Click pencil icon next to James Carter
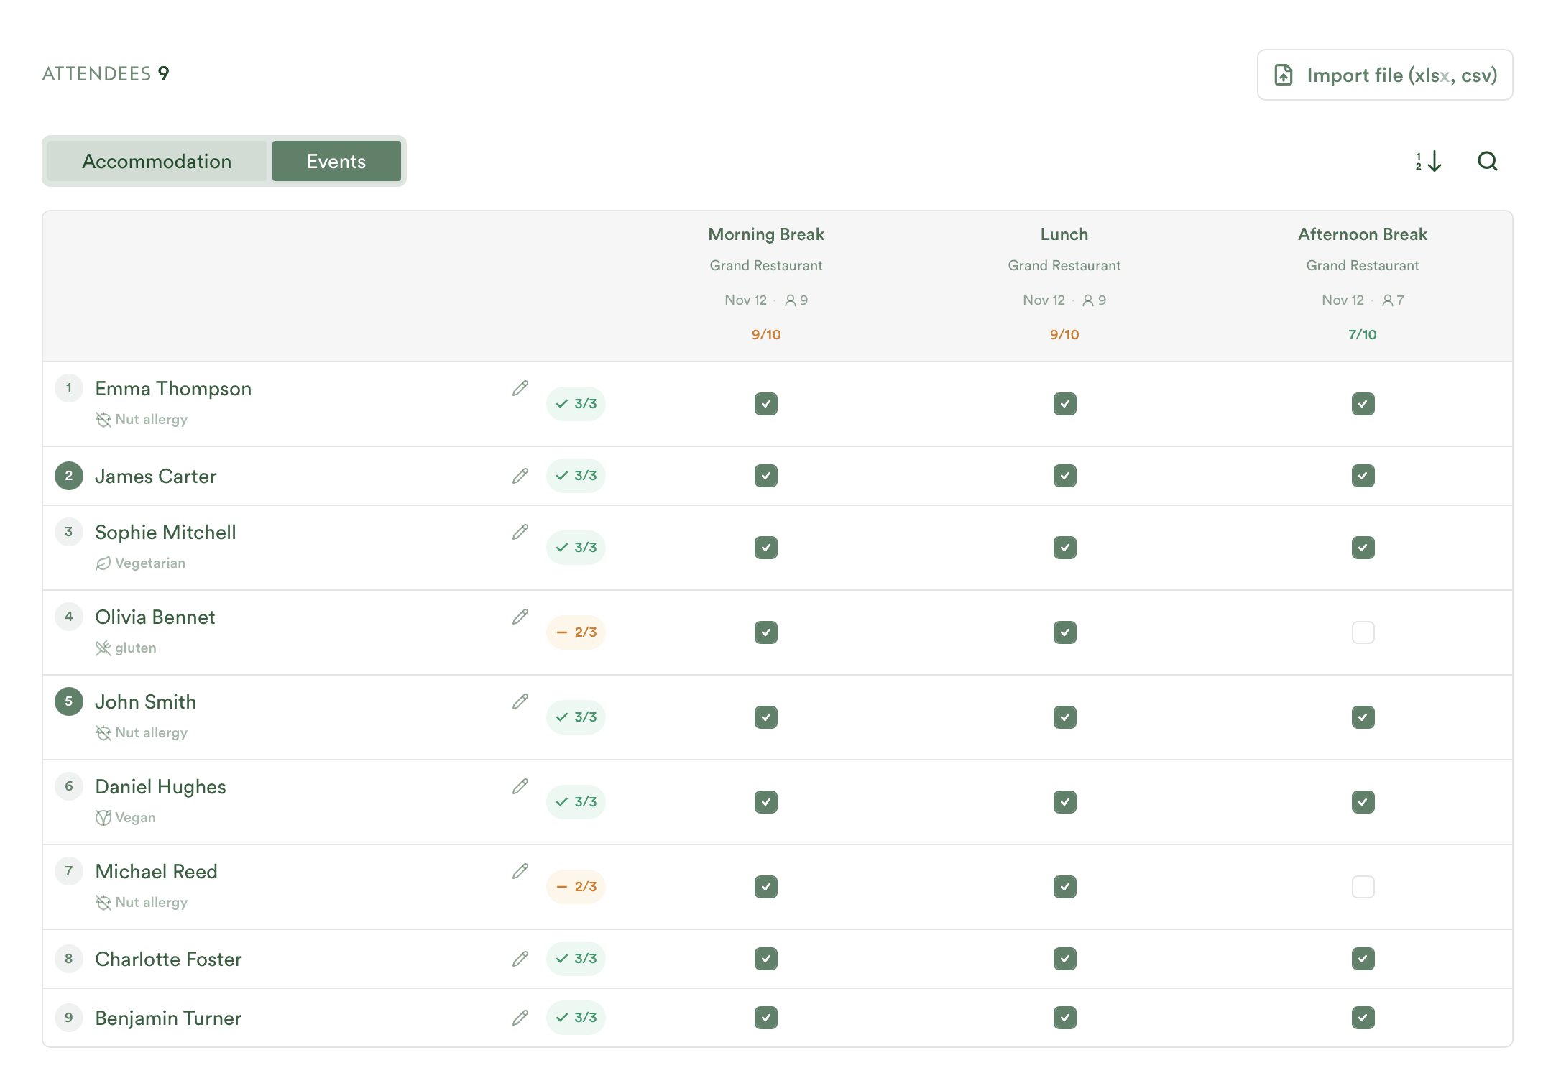Screen dimensions: 1561x1091 520,476
